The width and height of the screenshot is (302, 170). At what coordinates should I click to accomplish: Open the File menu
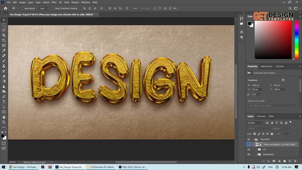pos(8,2)
